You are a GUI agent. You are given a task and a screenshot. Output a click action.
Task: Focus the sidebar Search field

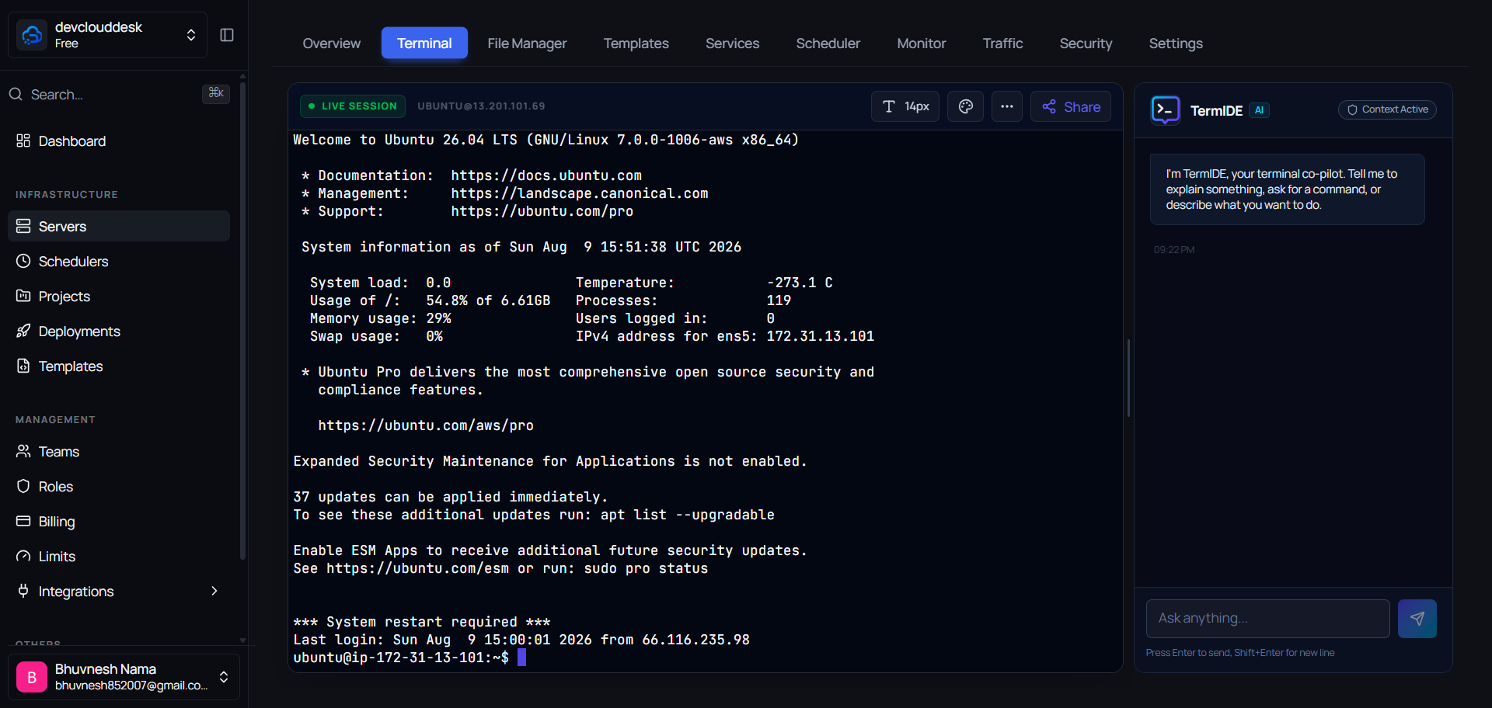click(x=119, y=94)
